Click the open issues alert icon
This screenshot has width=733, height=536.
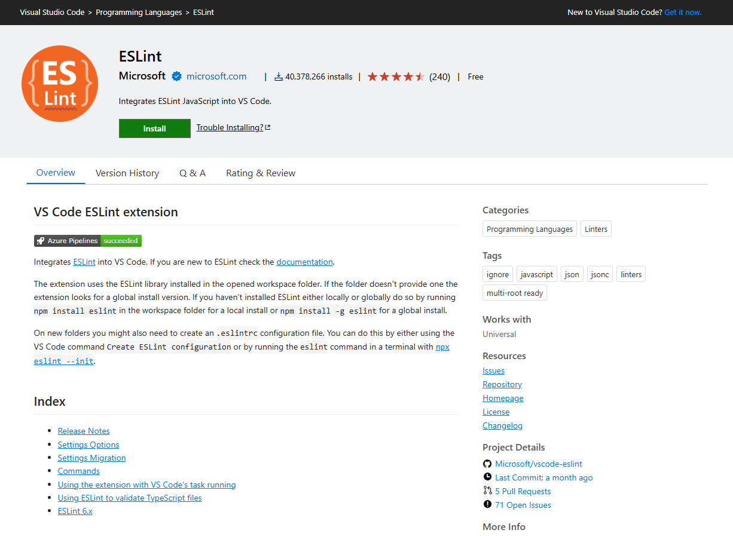point(487,505)
